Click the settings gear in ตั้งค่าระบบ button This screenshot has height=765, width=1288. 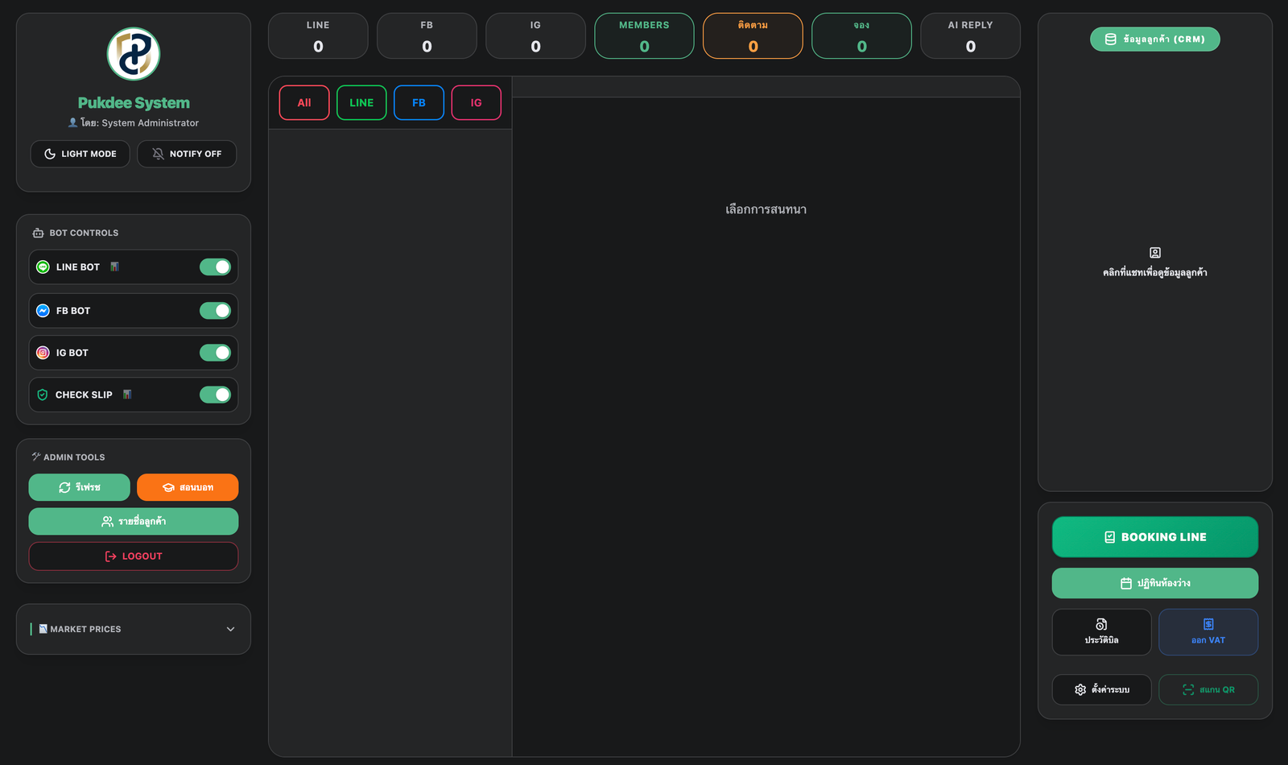point(1080,689)
